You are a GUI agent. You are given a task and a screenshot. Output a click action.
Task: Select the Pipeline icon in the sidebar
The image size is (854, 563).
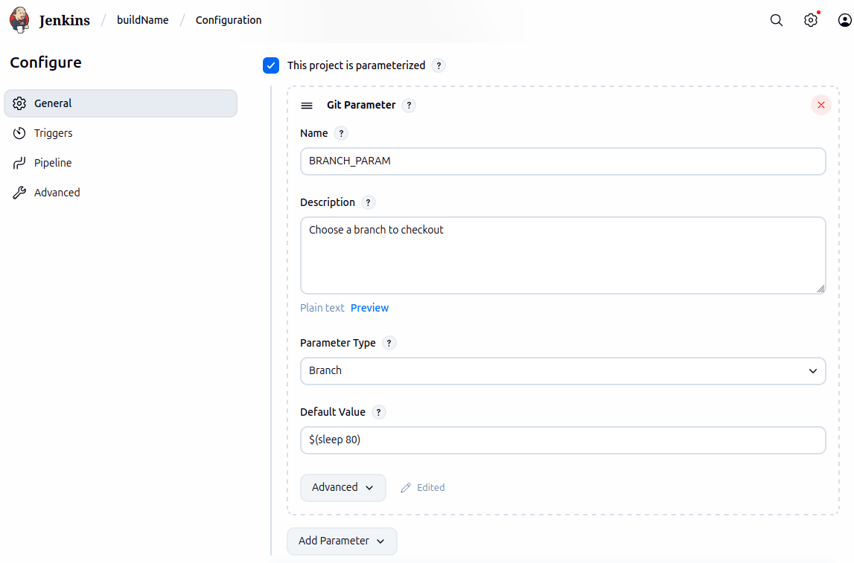[19, 163]
